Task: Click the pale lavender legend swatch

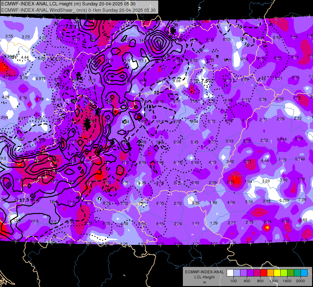Action: 237,273
